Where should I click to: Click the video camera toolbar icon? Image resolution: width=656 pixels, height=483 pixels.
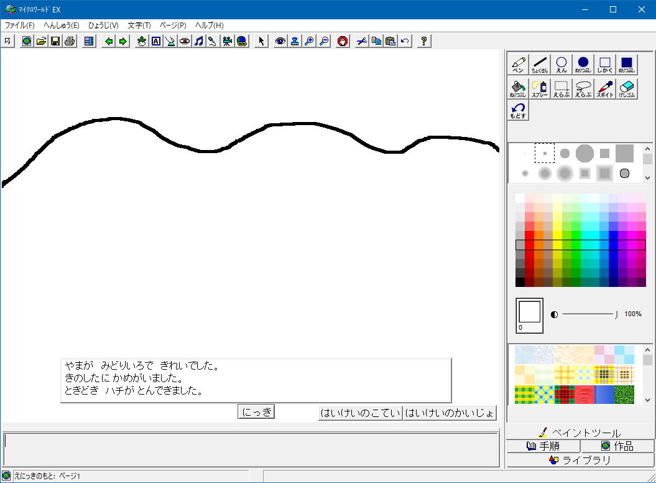coord(227,41)
